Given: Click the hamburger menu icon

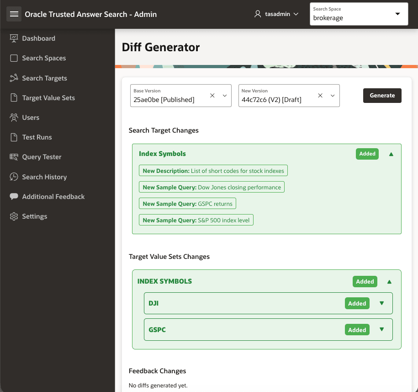Looking at the screenshot, I should (14, 14).
